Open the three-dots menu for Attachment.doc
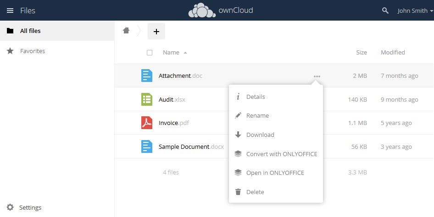This screenshot has height=217, width=434. (x=317, y=76)
